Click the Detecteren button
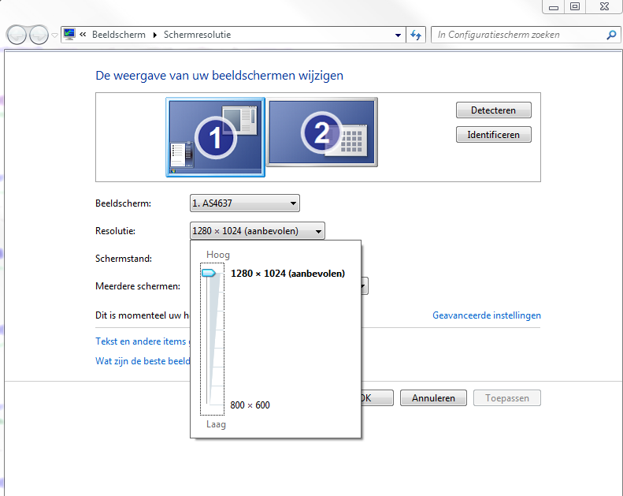623x496 pixels. pos(494,110)
